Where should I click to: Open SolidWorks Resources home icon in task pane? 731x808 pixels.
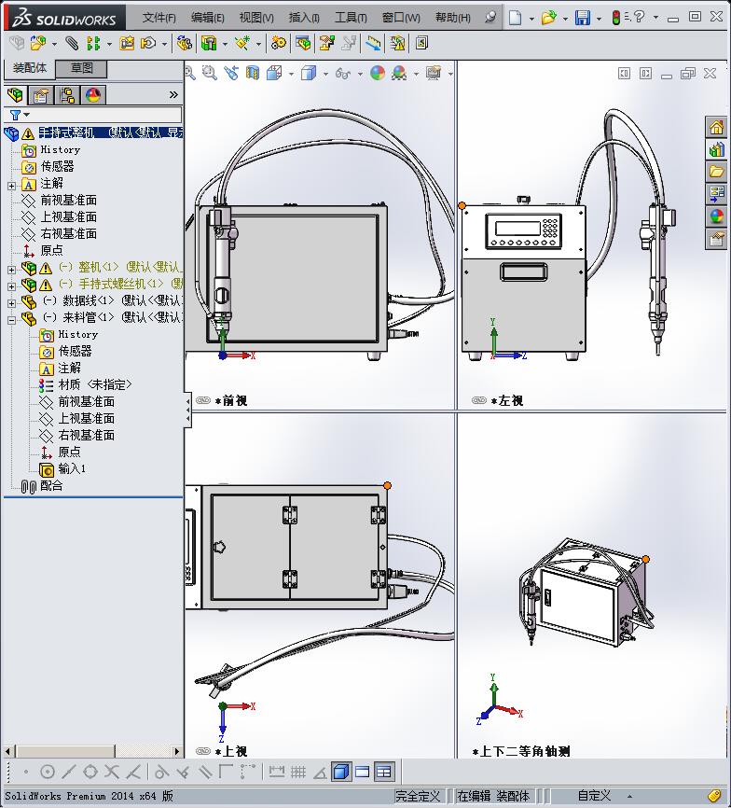[x=716, y=127]
